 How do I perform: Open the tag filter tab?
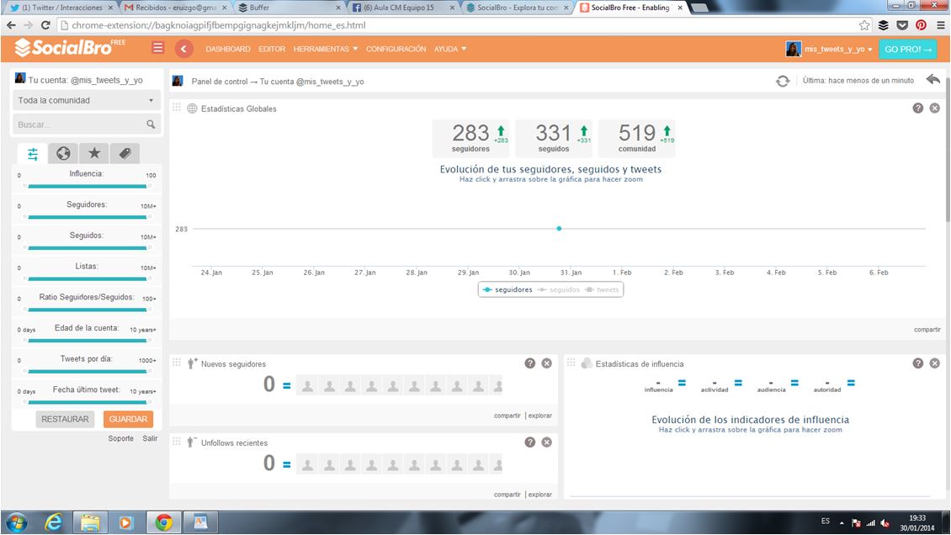[x=125, y=153]
